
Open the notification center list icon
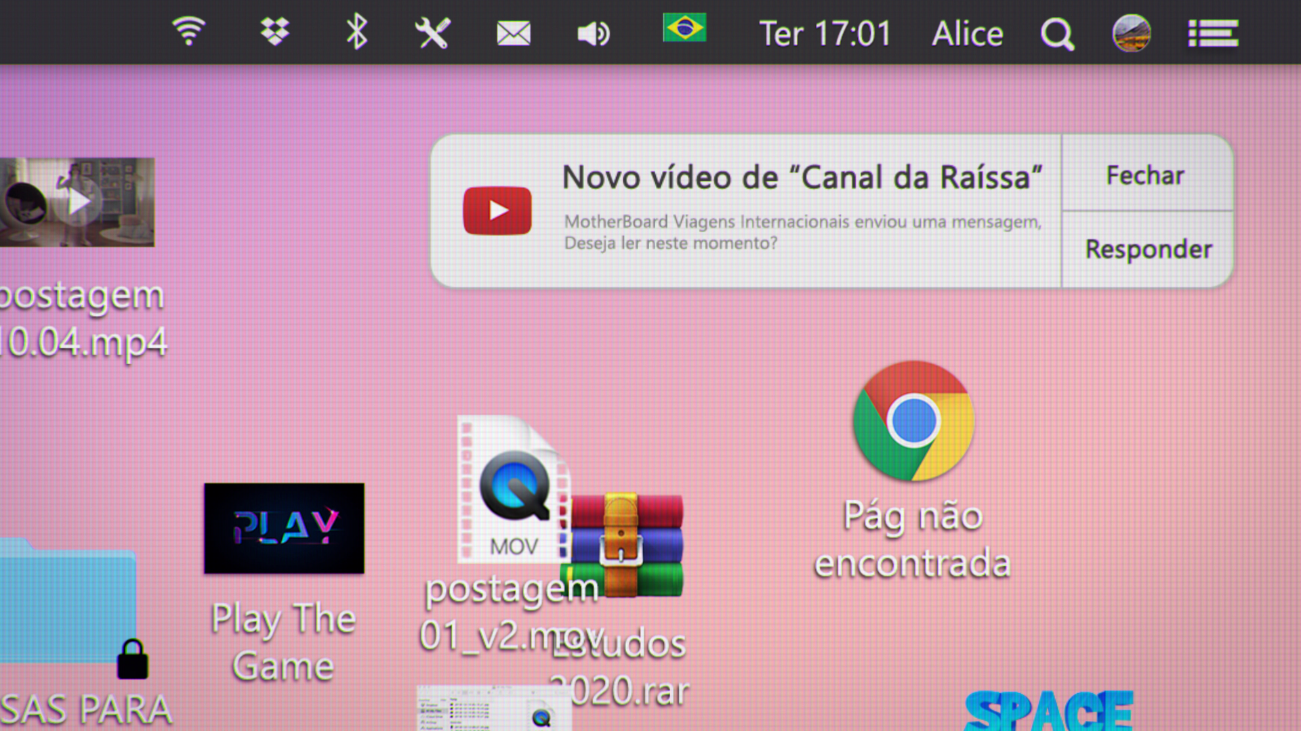[1213, 33]
